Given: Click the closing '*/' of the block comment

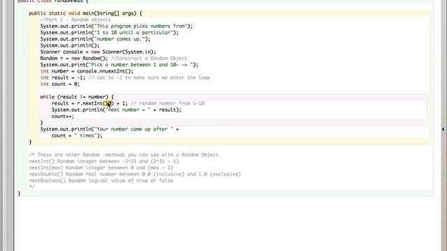Looking at the screenshot, I should coord(31,187).
